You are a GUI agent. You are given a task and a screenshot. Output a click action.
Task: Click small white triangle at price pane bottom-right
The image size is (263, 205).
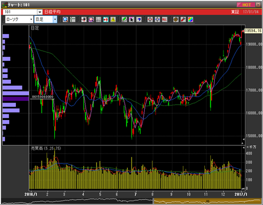point(243,144)
